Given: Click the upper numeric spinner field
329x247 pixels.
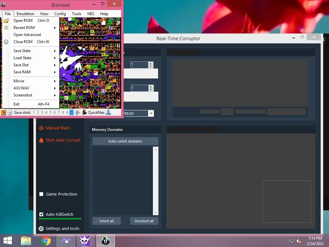Looking at the screenshot, I should point(139,65).
